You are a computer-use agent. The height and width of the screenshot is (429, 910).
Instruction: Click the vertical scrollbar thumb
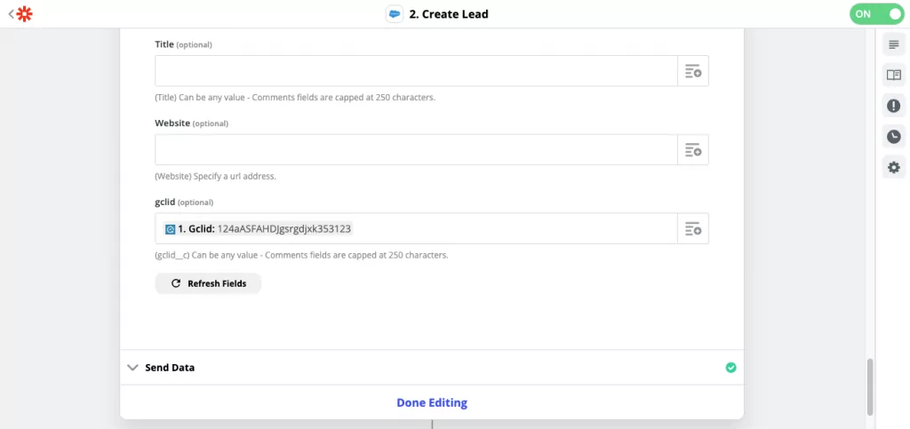pos(869,386)
